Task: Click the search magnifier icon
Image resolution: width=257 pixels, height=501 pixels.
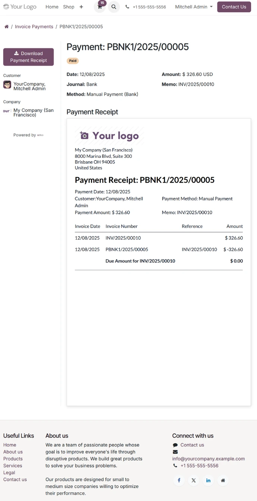Action: (x=114, y=7)
